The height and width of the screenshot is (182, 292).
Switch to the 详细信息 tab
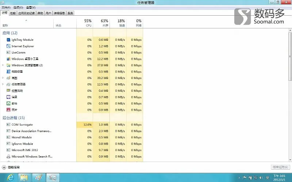59,13
